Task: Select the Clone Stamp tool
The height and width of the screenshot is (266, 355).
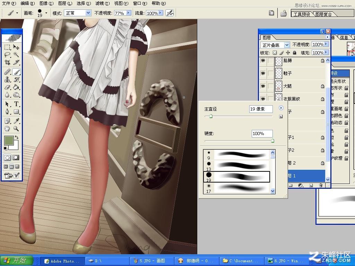Action: click(x=7, y=79)
